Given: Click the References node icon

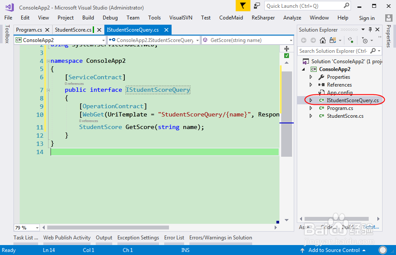Looking at the screenshot, I should tap(321, 85).
